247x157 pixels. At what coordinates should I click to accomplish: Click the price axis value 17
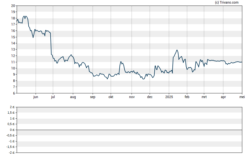click(x=13, y=24)
